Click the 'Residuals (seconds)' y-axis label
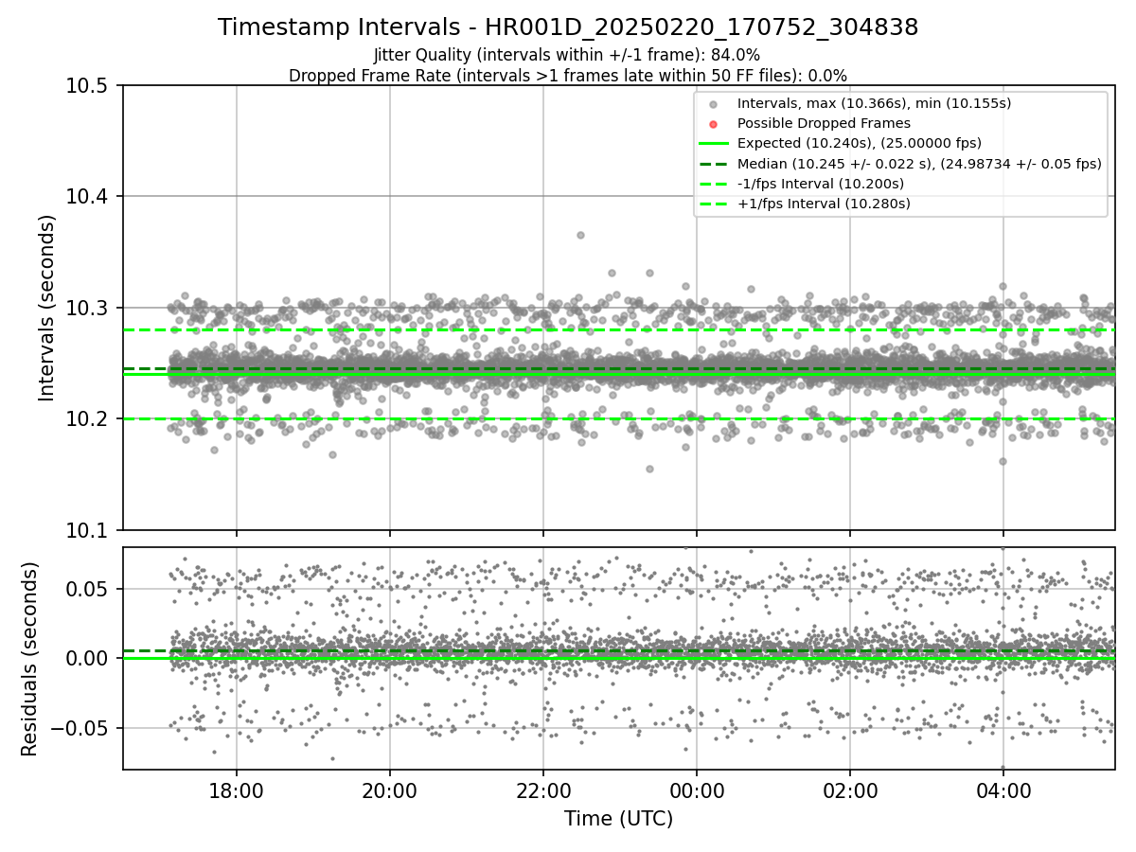1136x852 pixels. point(29,659)
